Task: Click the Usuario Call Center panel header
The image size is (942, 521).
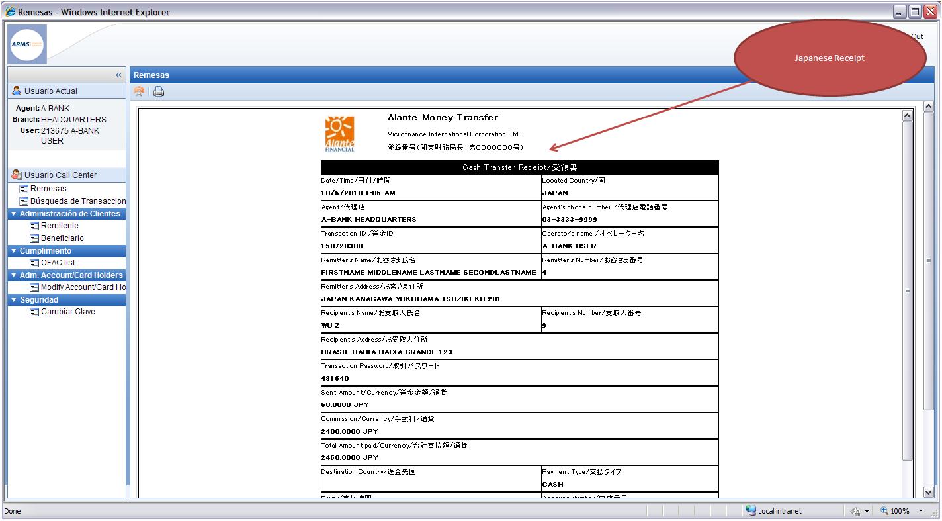Action: point(67,175)
